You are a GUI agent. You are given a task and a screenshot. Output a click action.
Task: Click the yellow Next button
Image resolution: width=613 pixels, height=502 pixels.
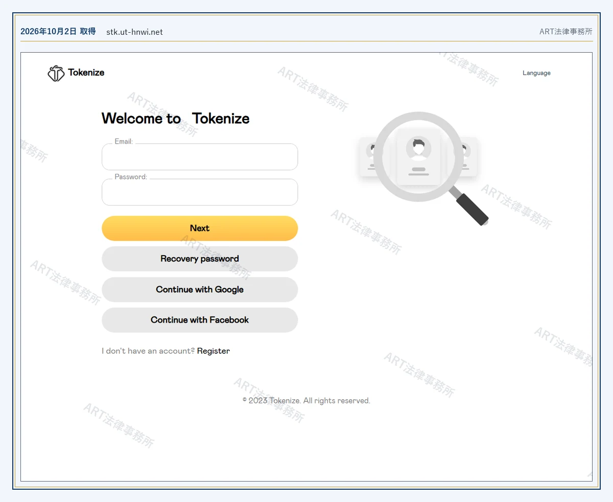pyautogui.click(x=200, y=228)
